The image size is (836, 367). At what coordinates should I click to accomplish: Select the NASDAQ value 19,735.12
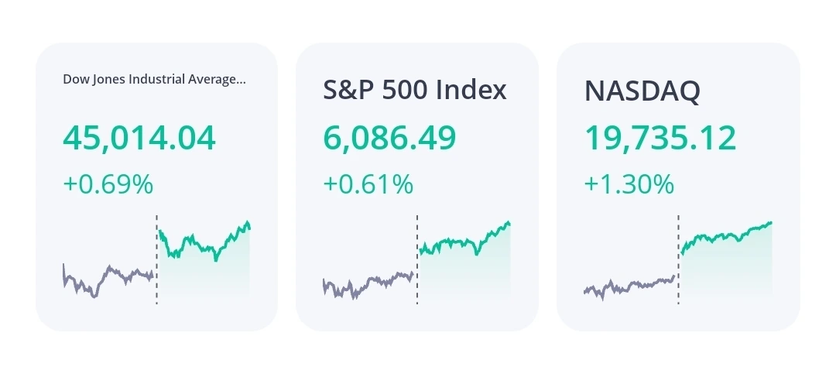click(660, 138)
